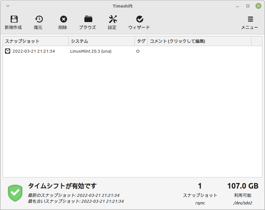Click the 新規作成 floppy disk icon
265x210 pixels.
point(14,19)
